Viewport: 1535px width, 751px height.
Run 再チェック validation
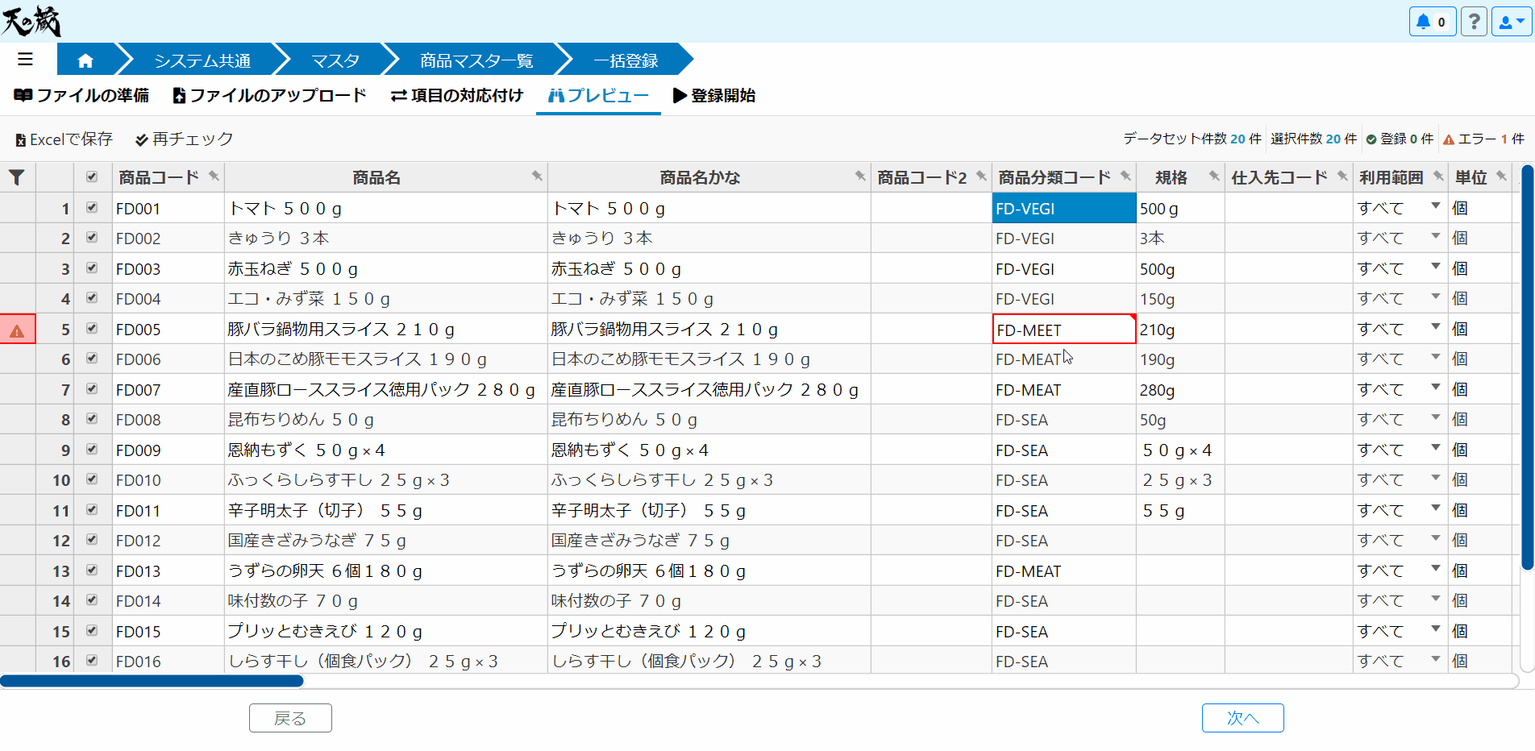click(x=185, y=139)
